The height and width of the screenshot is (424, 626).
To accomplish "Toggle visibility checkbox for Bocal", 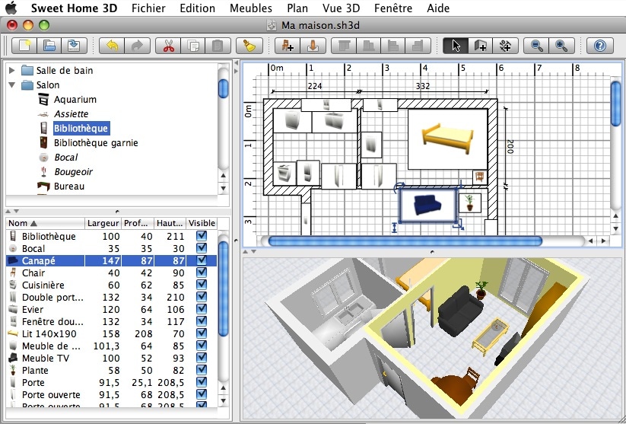I will [x=202, y=248].
